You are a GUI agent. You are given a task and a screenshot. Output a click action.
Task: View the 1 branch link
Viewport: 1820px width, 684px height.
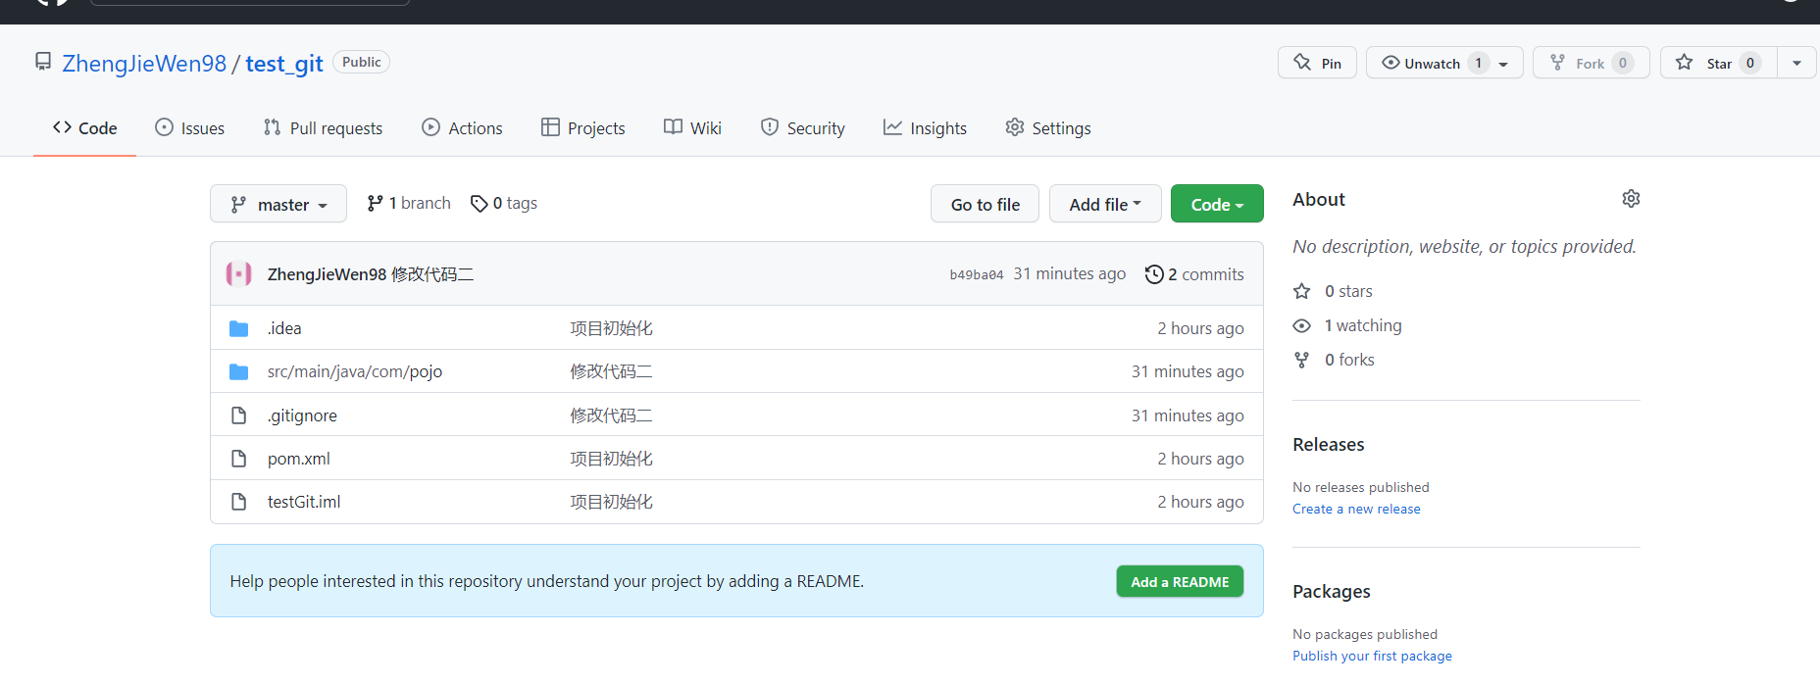click(409, 203)
